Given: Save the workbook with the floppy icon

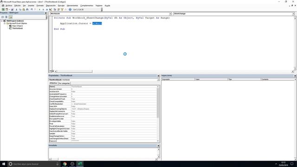Looking at the screenshot, I should tap(12, 9).
